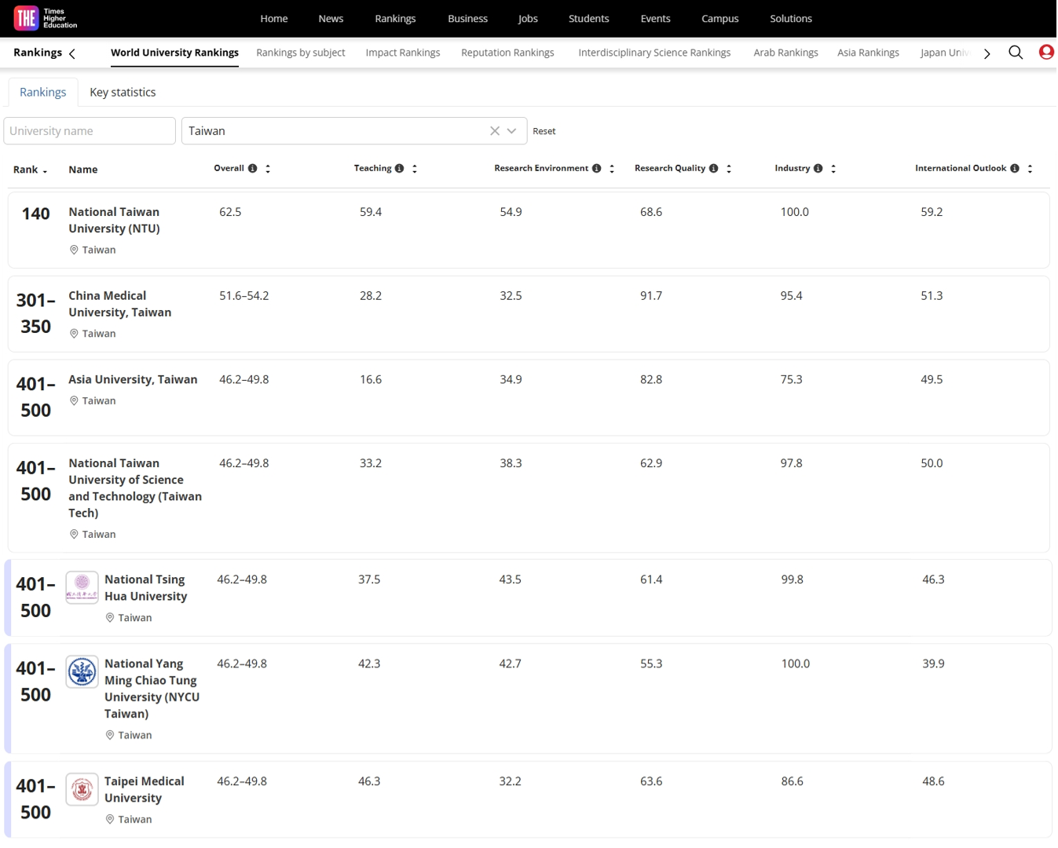The height and width of the screenshot is (848, 1058).
Task: Show info for Teaching column
Action: click(x=400, y=169)
